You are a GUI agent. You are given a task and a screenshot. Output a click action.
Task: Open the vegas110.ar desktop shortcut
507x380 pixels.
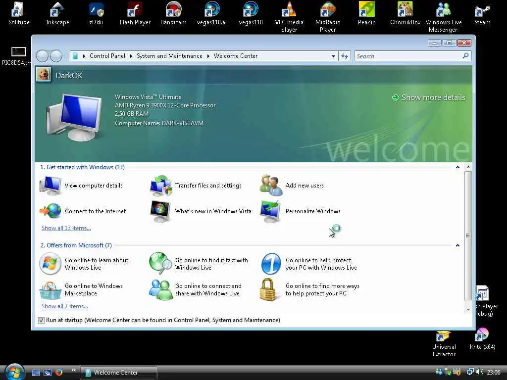click(x=212, y=13)
